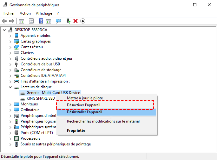
Task: Scan for hardware changes monitor icon
Action: tap(58, 21)
